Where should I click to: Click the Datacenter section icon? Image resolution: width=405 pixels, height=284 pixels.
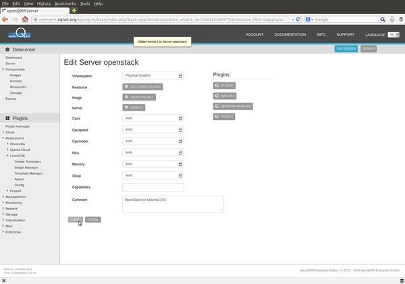pos(7,49)
